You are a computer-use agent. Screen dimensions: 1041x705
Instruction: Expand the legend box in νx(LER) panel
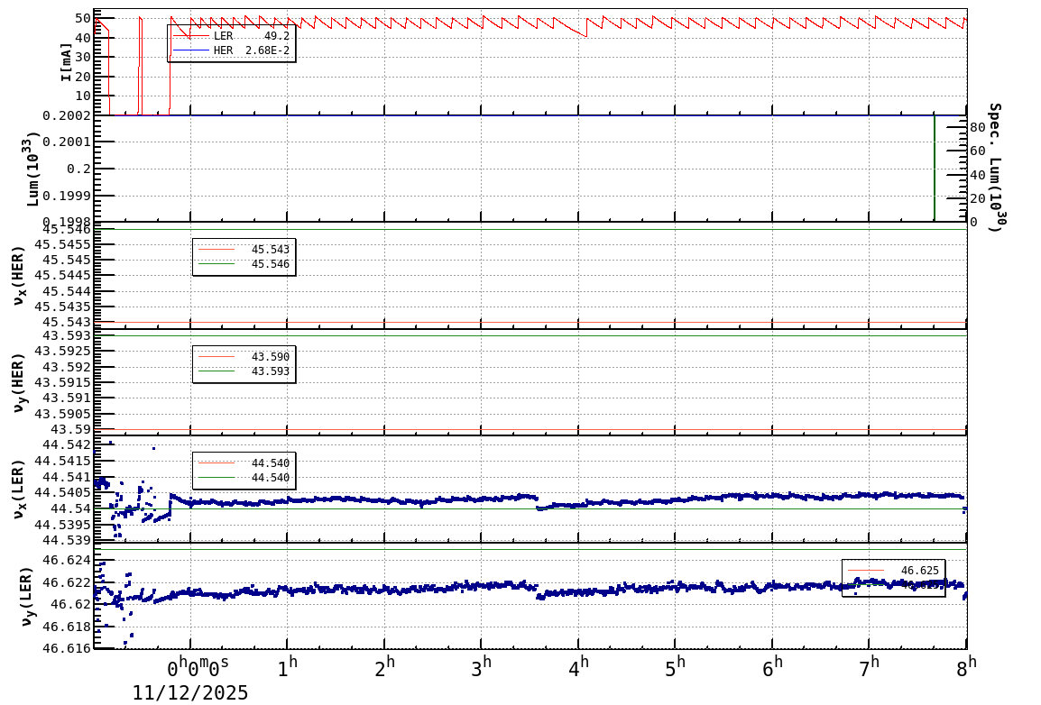coord(242,470)
